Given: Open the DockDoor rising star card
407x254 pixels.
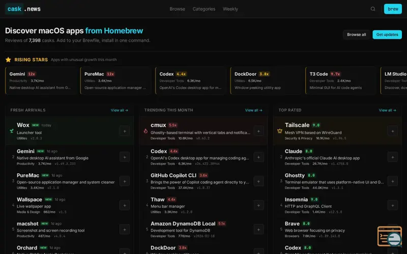Looking at the screenshot, I should pyautogui.click(x=266, y=81).
